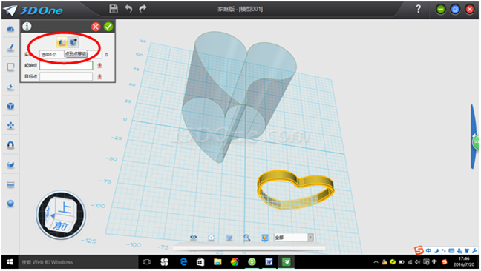Screen dimensions: 481x271
Task: Click the start point input field
Action: coord(66,65)
